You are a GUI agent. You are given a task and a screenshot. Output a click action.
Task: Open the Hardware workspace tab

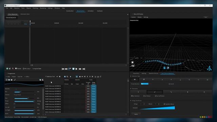point(100,11)
